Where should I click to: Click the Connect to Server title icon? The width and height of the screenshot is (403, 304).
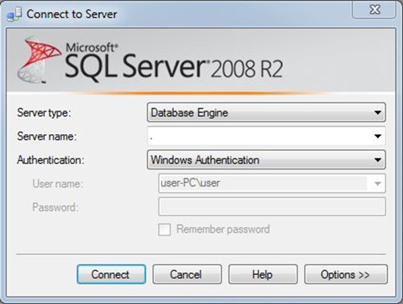pos(14,14)
